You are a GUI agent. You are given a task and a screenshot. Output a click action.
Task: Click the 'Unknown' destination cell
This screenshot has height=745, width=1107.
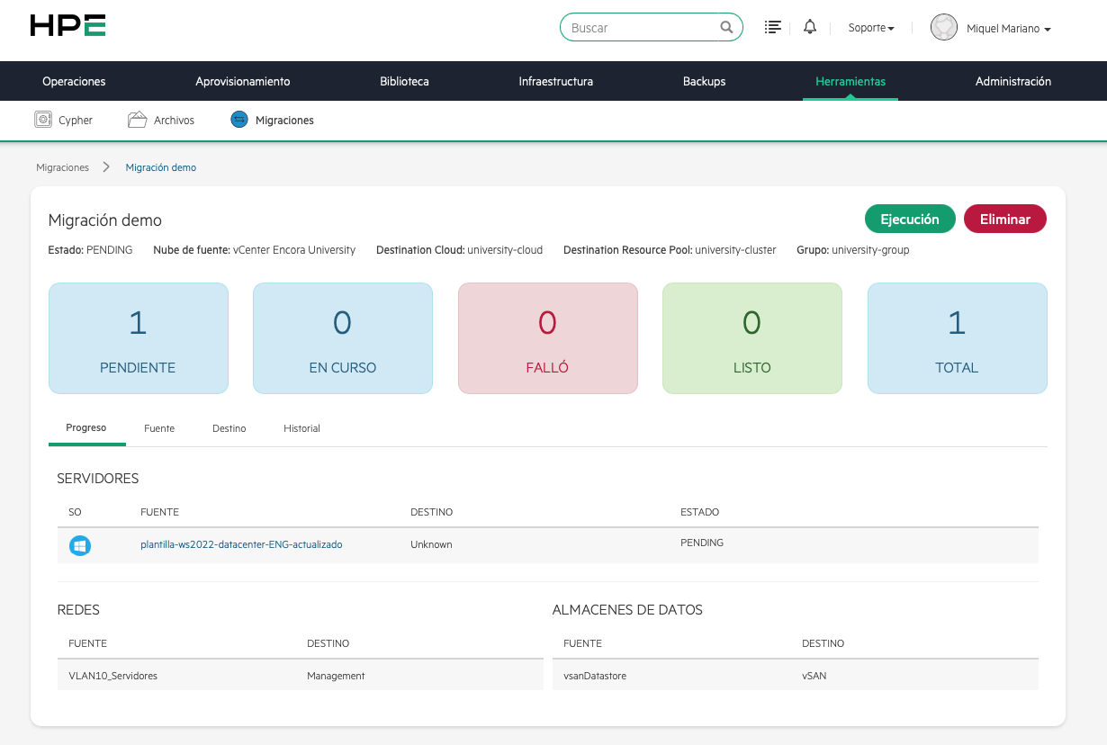431,544
